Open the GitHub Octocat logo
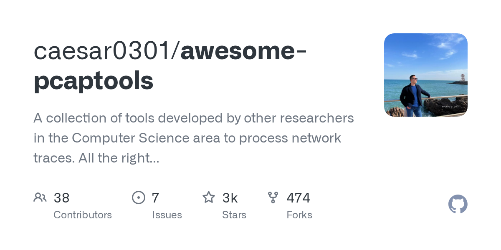The image size is (501, 250). pos(458,204)
